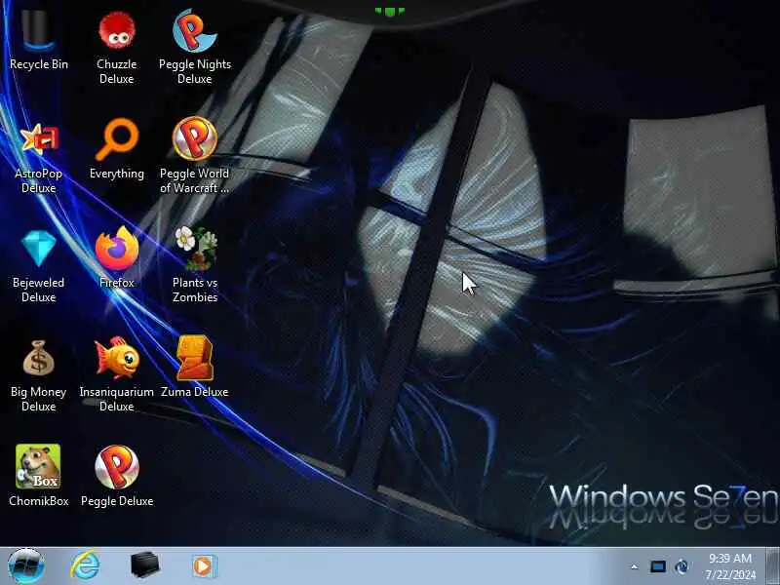Open the black folder taskbar icon

(144, 565)
